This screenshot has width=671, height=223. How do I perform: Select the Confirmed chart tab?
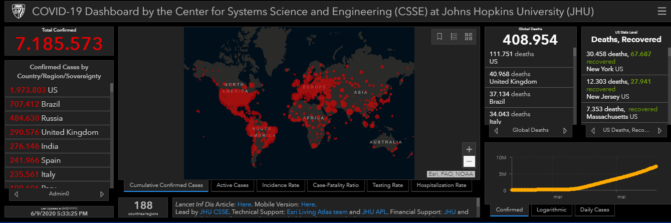click(509, 210)
